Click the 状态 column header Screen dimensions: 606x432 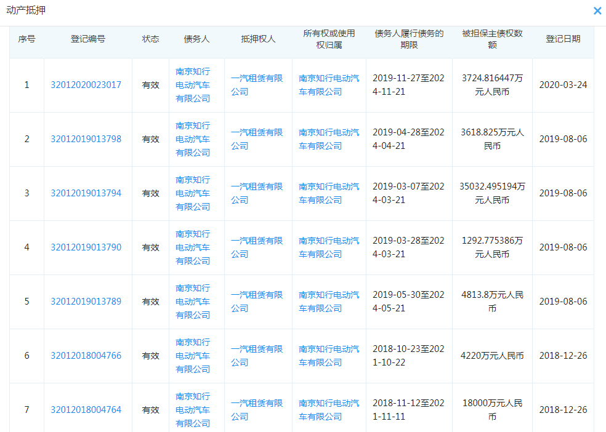click(150, 39)
